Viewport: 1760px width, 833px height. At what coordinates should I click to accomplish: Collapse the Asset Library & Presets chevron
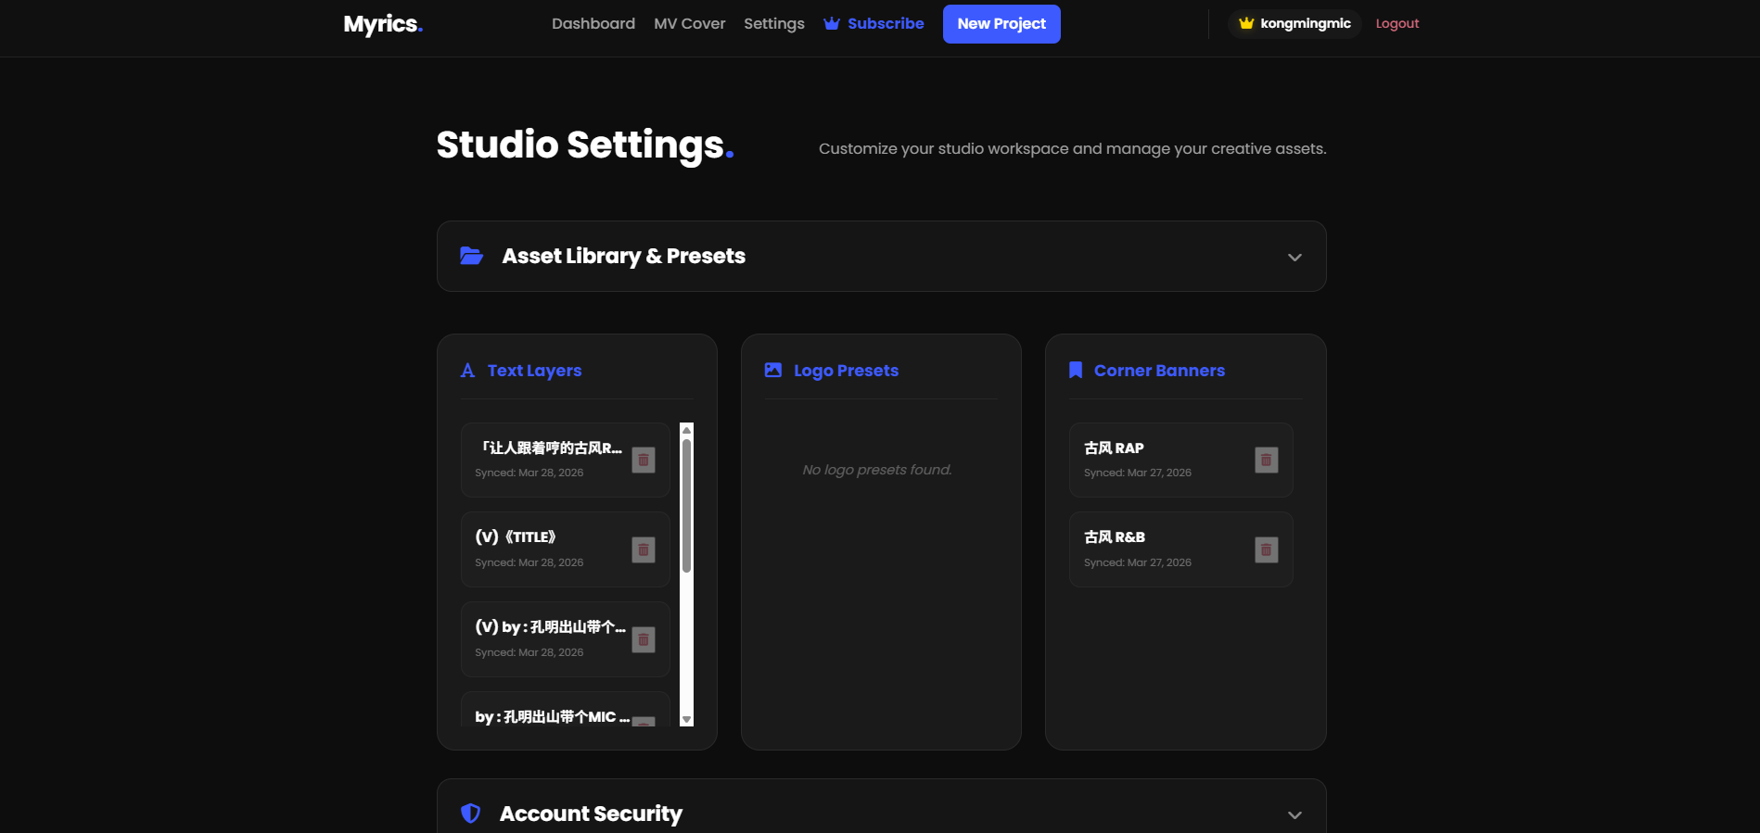[1294, 258]
